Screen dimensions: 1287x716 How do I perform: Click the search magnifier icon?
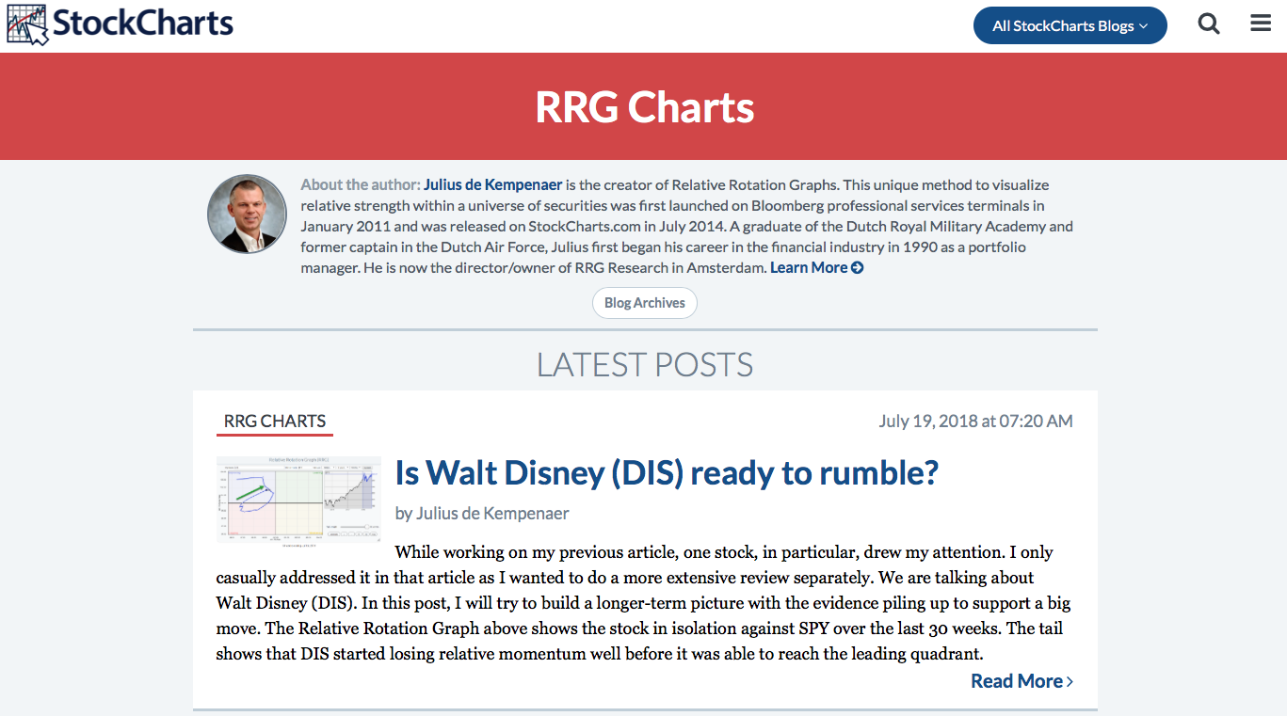1209,24
